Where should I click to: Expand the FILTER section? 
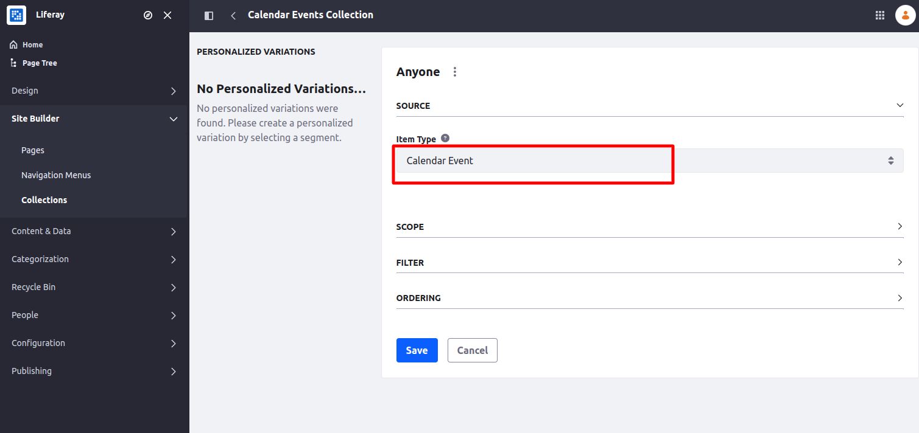point(650,263)
